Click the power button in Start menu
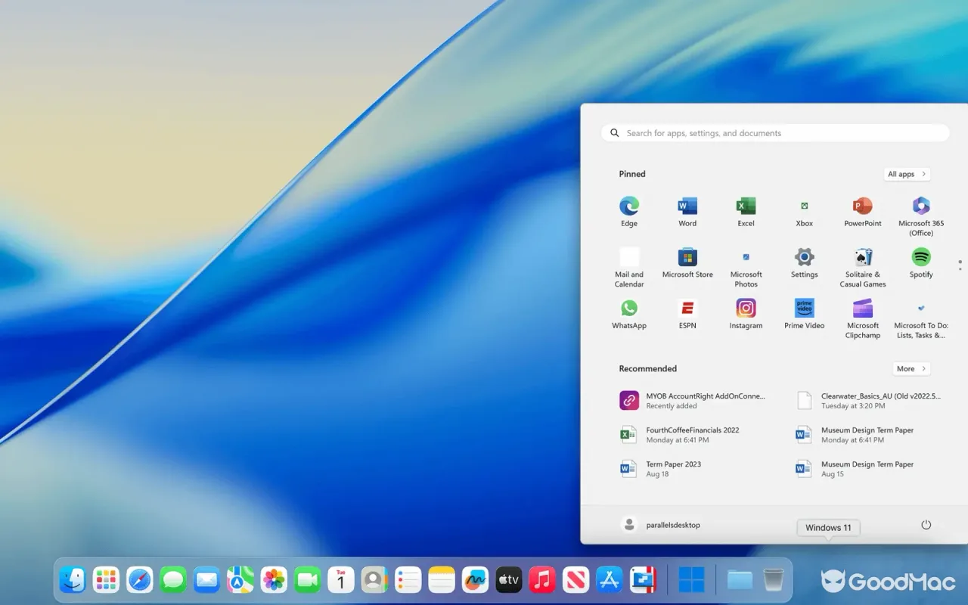This screenshot has width=968, height=605. [x=926, y=525]
